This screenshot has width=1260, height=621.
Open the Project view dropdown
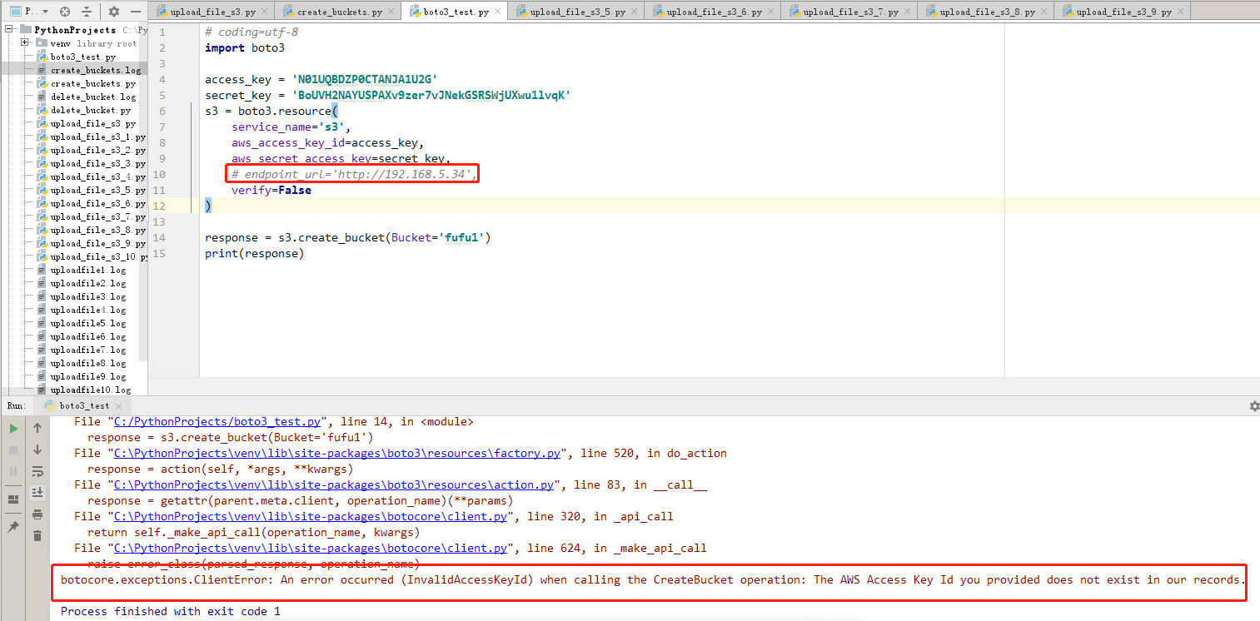tap(29, 12)
